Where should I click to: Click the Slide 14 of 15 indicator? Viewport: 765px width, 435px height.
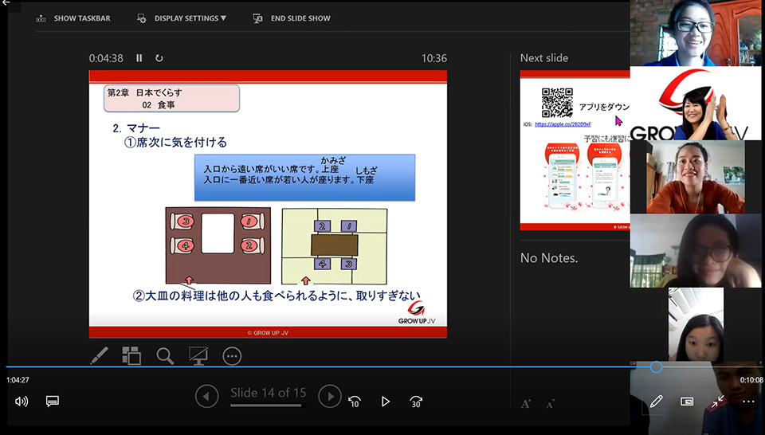point(269,393)
